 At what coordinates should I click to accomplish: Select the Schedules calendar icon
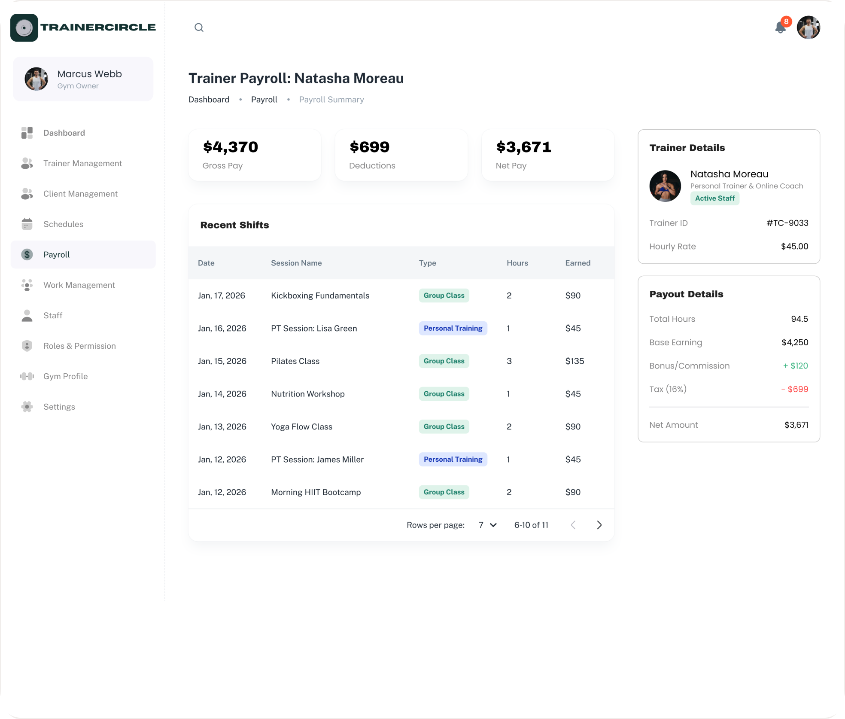coord(27,224)
